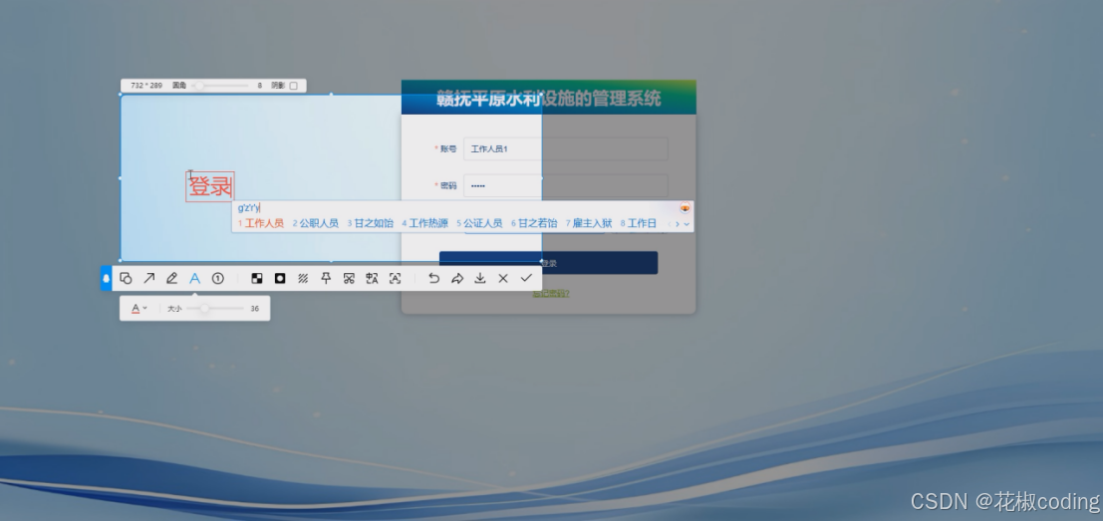Screen dimensions: 1104x522
Task: Choose candidate 7 雇主入狱
Action: [589, 224]
